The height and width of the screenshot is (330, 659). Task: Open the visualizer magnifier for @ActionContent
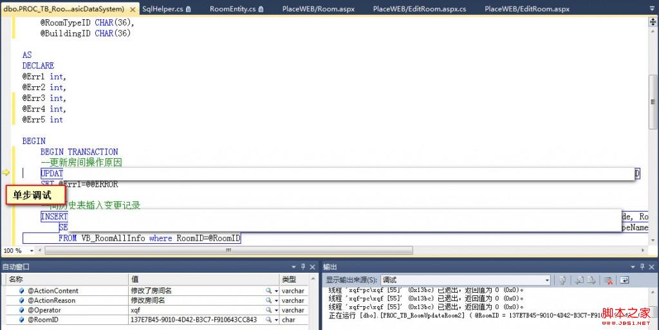pyautogui.click(x=268, y=291)
